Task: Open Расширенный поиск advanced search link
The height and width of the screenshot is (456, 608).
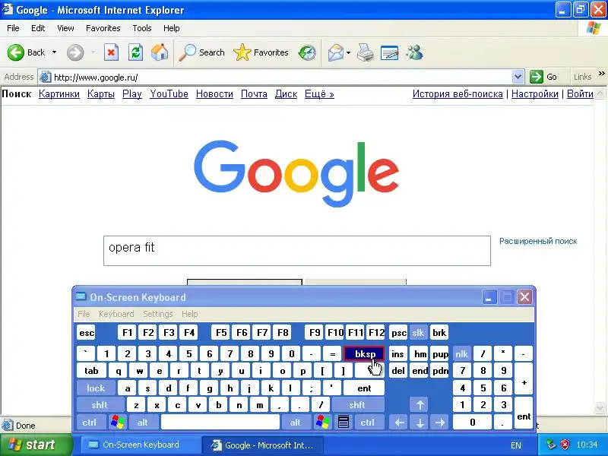Action: click(x=538, y=241)
